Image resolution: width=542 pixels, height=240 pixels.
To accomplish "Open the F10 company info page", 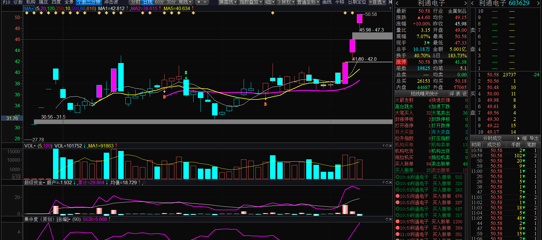I will coord(6,2).
